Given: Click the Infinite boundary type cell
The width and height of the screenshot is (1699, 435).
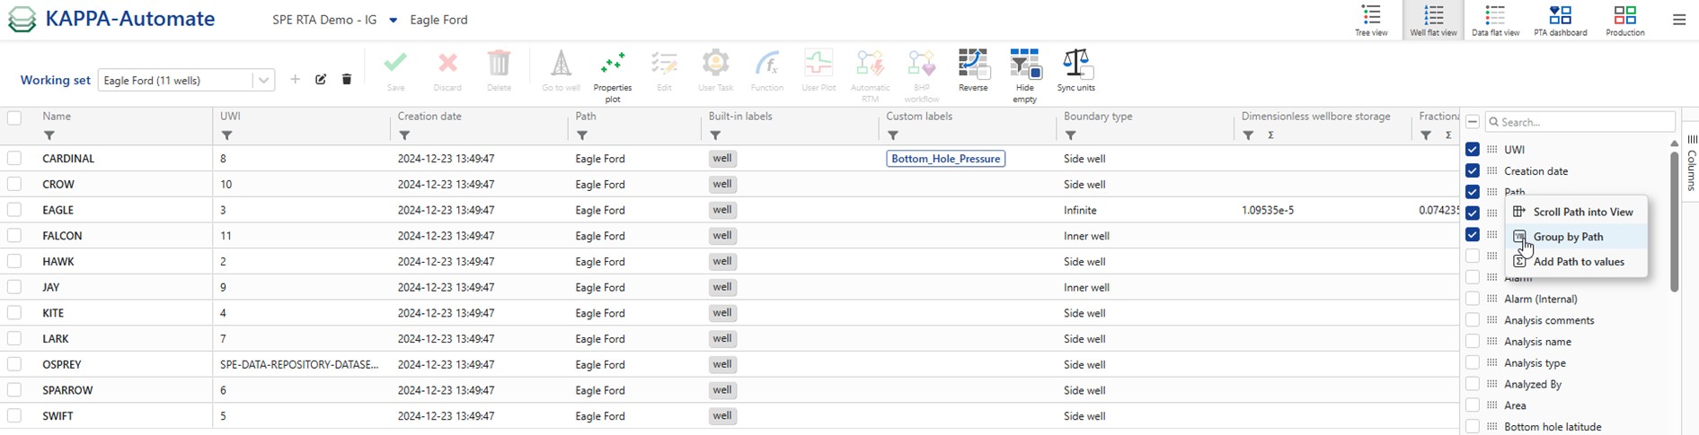Looking at the screenshot, I should (x=1080, y=210).
